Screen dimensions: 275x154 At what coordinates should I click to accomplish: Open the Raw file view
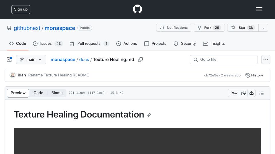click(x=234, y=93)
